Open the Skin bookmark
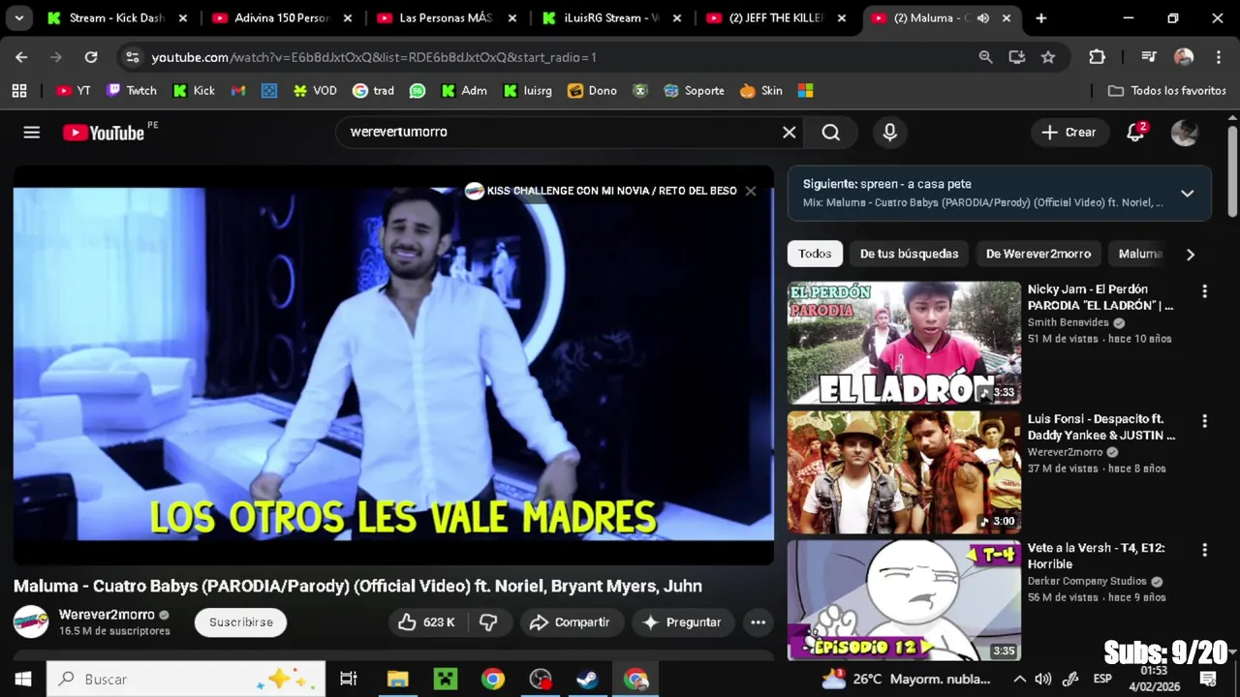 tap(761, 91)
